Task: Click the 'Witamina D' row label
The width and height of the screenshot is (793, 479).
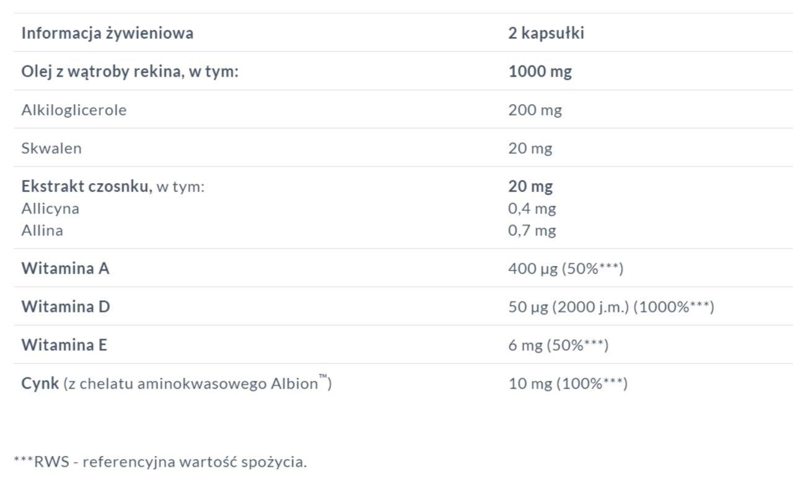Action: coord(66,307)
